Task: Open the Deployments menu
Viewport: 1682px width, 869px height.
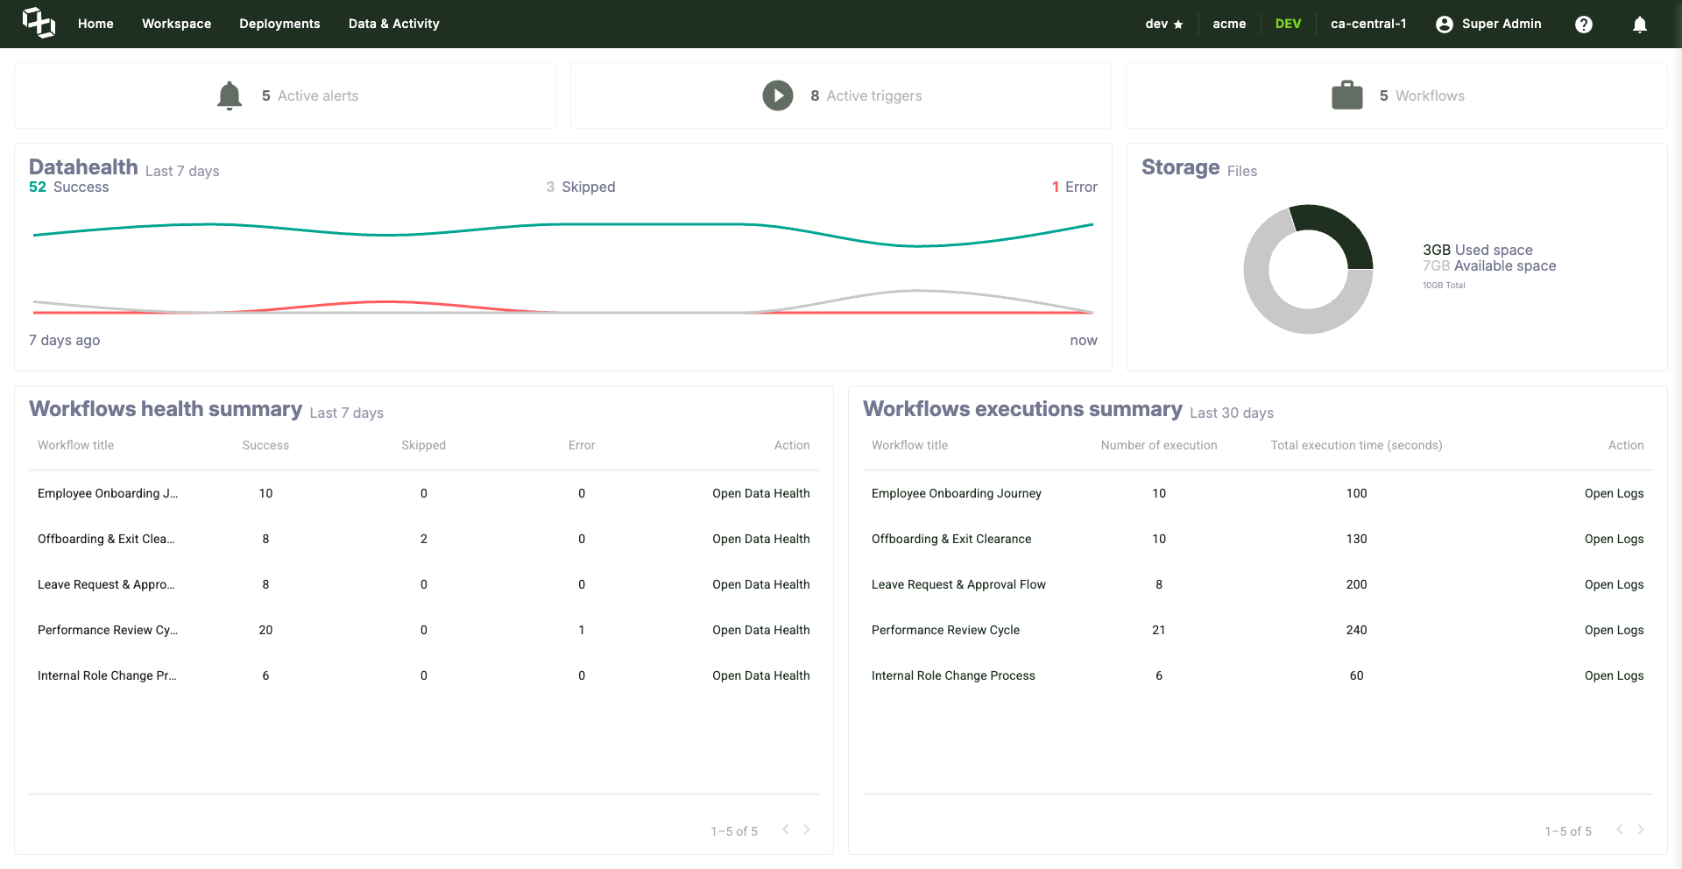Action: (279, 24)
